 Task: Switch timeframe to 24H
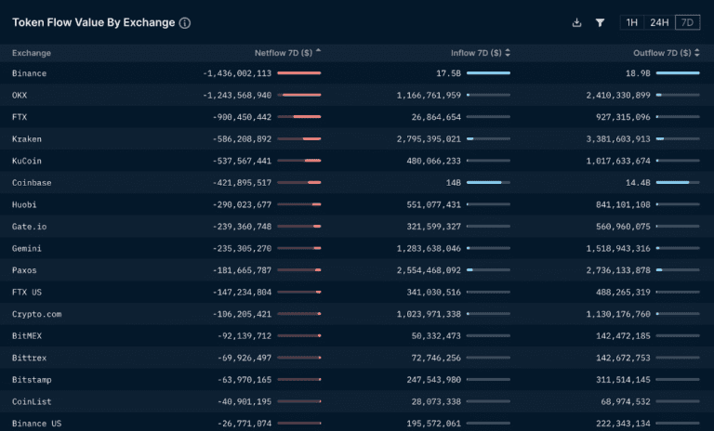(x=659, y=22)
